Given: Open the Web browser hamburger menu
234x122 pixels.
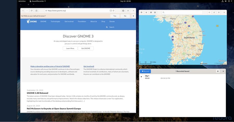Looking at the screenshot, I should tap(128, 11).
